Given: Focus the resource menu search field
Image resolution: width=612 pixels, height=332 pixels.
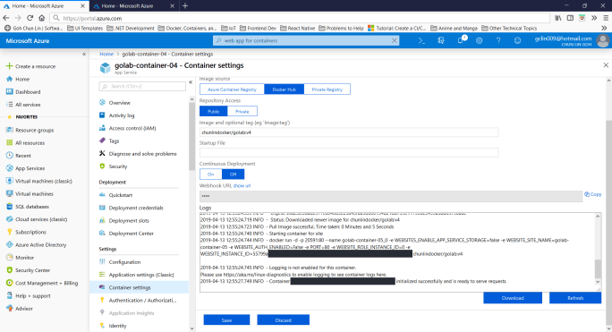Looking at the screenshot, I should [x=142, y=86].
